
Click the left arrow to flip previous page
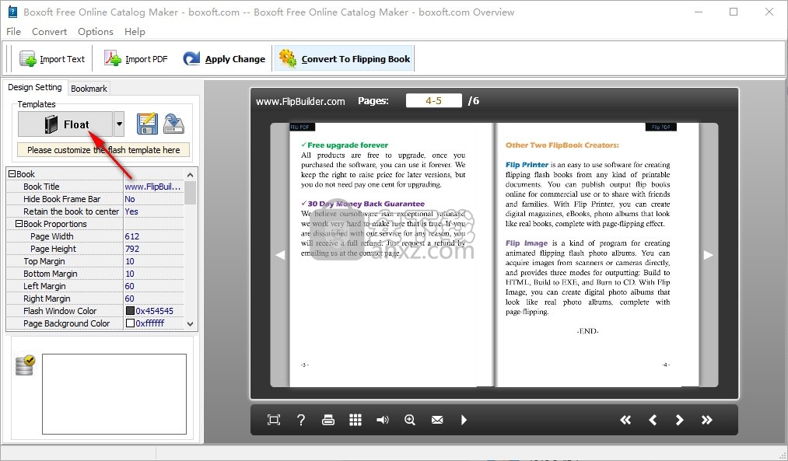point(280,255)
